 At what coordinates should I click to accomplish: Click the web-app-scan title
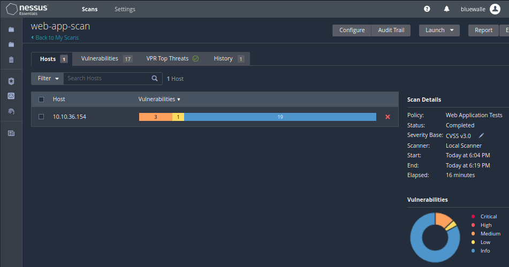pos(60,26)
